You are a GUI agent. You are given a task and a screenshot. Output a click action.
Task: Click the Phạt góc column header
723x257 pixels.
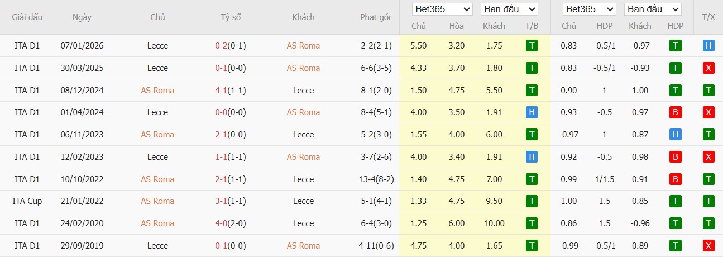click(x=376, y=17)
